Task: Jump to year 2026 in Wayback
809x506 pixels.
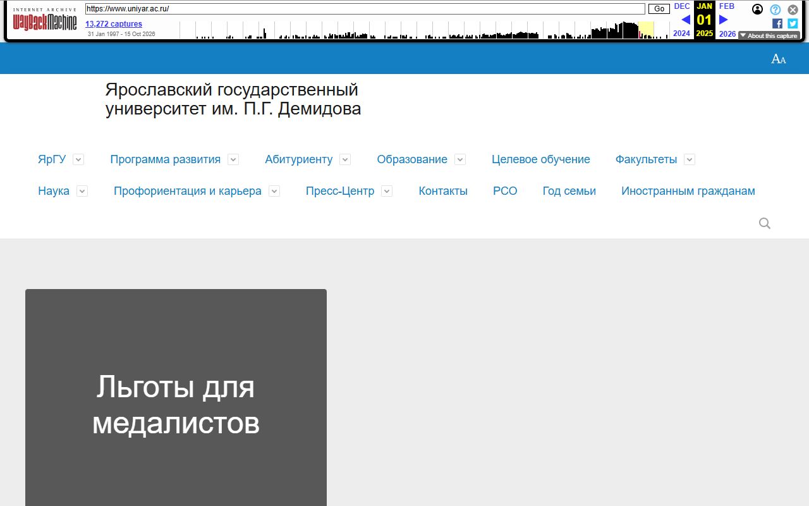Action: click(x=727, y=34)
